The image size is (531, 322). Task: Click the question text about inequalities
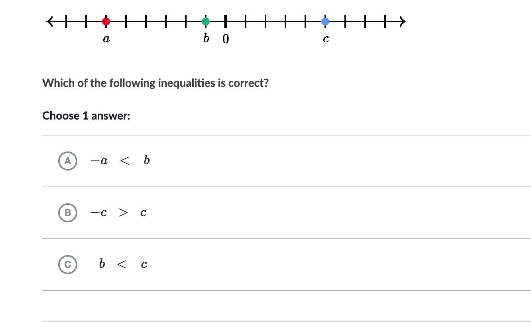[155, 83]
